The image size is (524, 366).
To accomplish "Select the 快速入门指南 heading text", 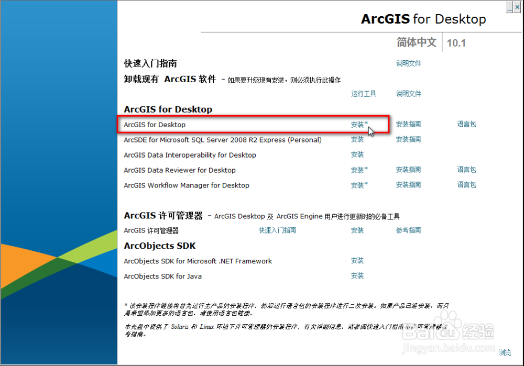I will (150, 63).
